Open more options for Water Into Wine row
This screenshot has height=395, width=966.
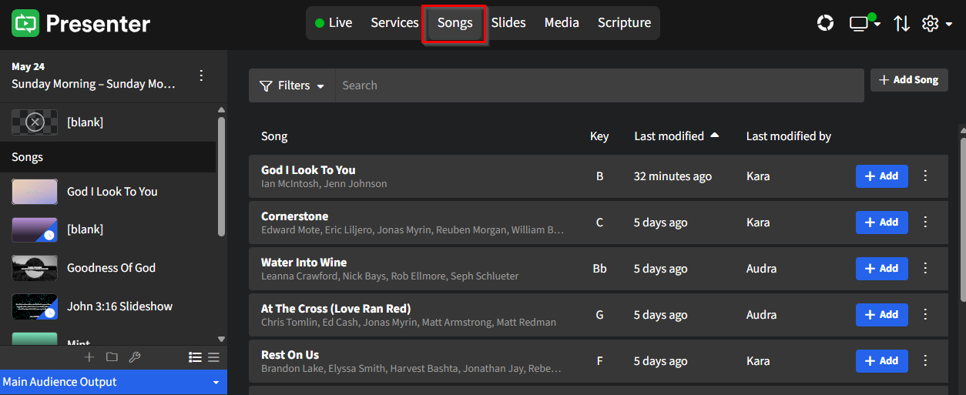925,269
